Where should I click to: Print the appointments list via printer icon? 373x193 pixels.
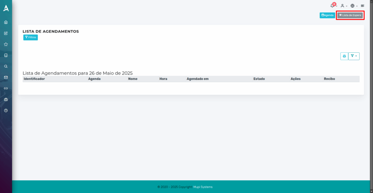tap(344, 56)
